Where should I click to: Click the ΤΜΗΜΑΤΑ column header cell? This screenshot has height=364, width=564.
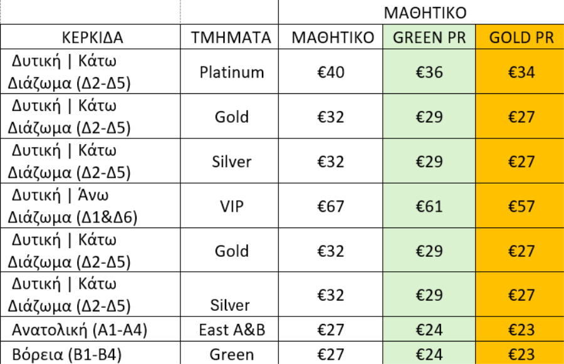tap(229, 37)
